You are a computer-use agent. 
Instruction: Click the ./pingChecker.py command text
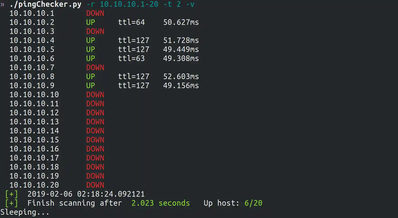point(45,4)
